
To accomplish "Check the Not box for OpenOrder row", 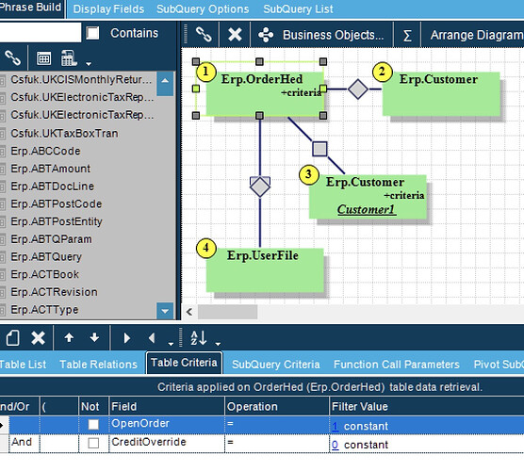I will point(93,425).
